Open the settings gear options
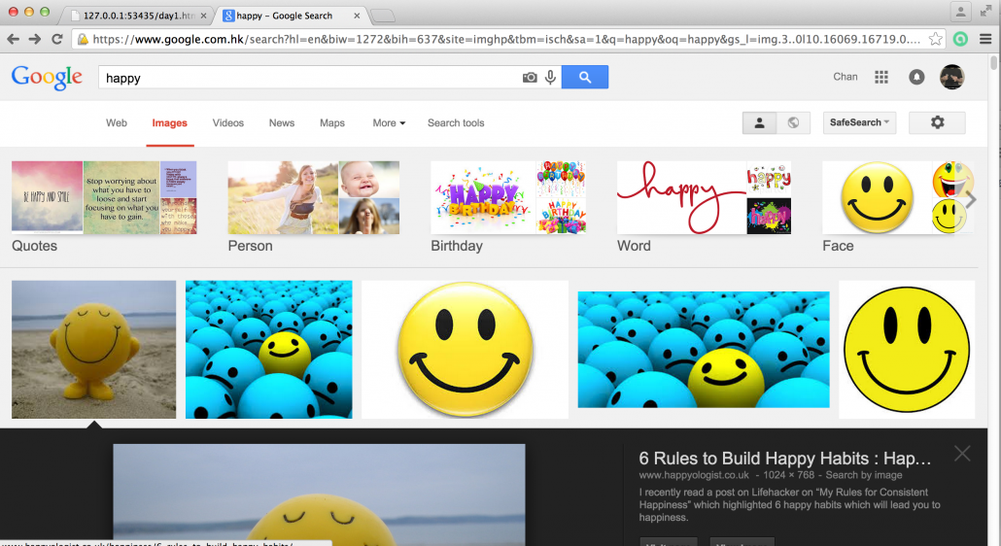This screenshot has height=546, width=1001. 937,122
